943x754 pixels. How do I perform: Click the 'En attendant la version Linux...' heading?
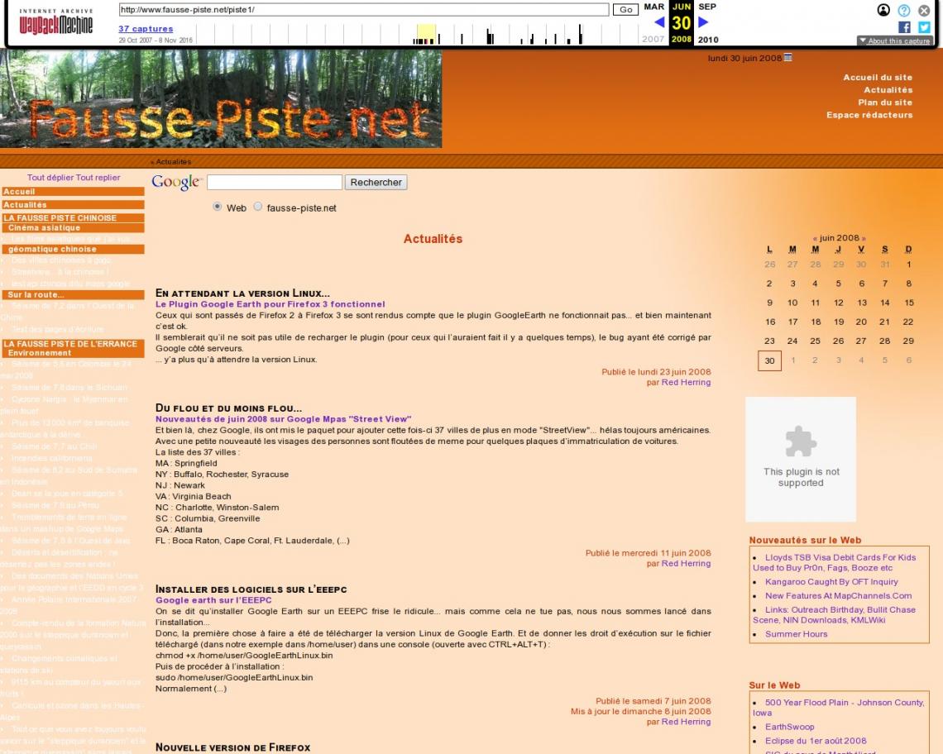point(242,293)
